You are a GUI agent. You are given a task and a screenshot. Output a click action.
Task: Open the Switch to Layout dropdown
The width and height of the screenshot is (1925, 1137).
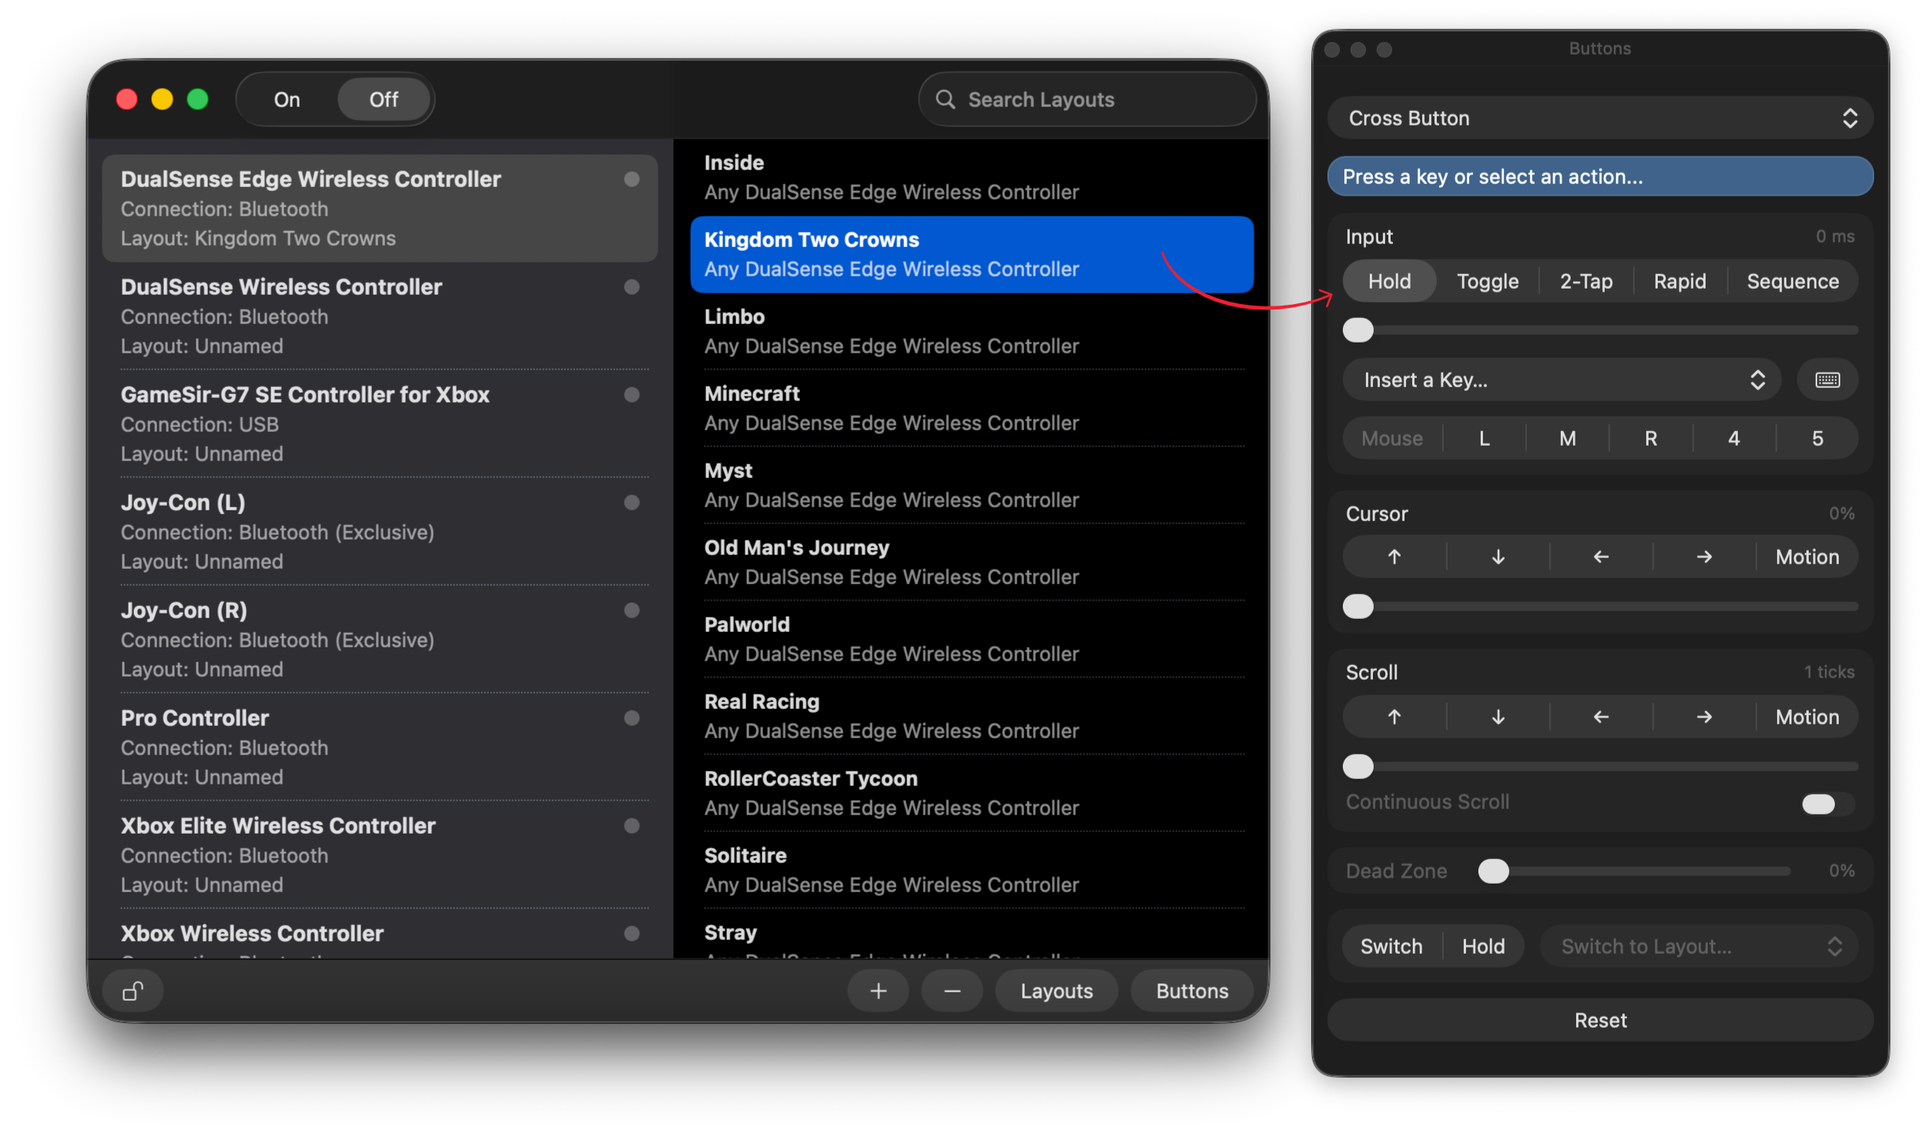1699,946
